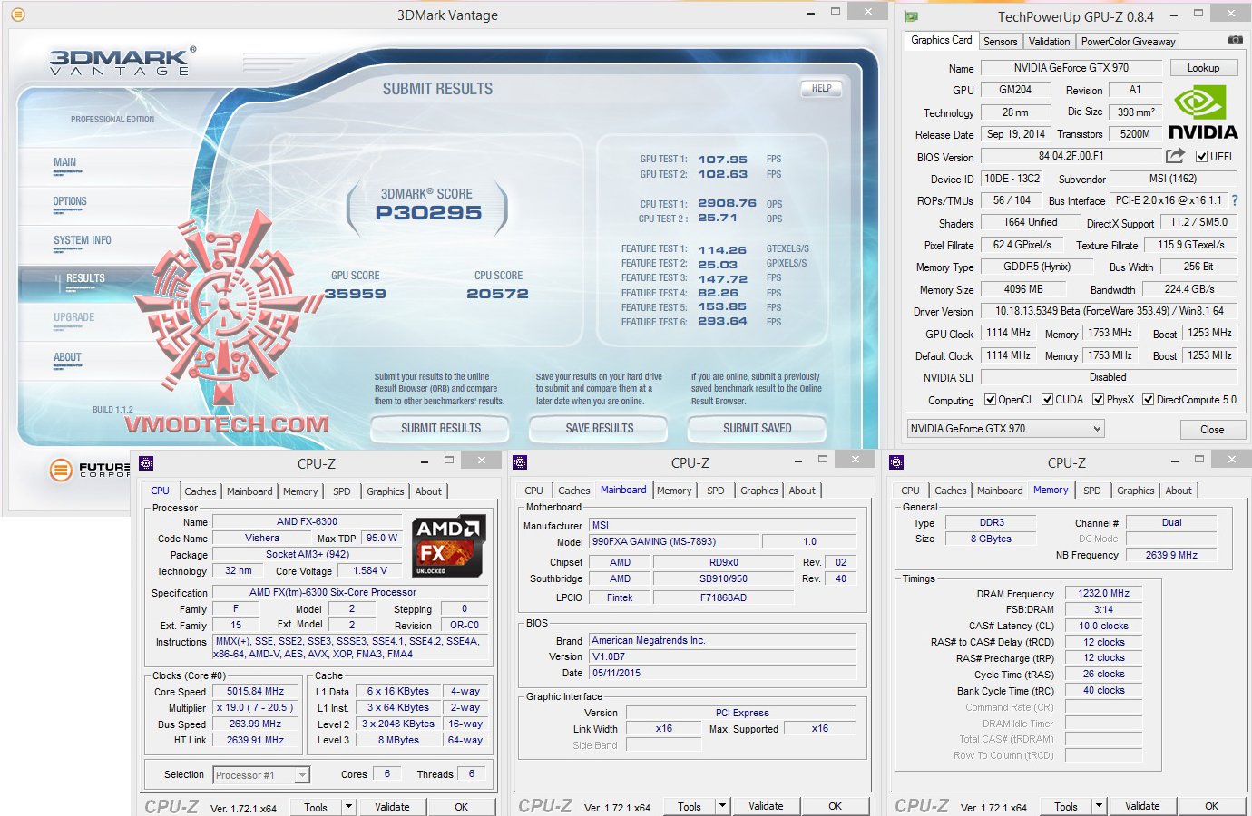The width and height of the screenshot is (1252, 816).
Task: Click the Core Speed value 5015.84 MHz
Action: [255, 691]
